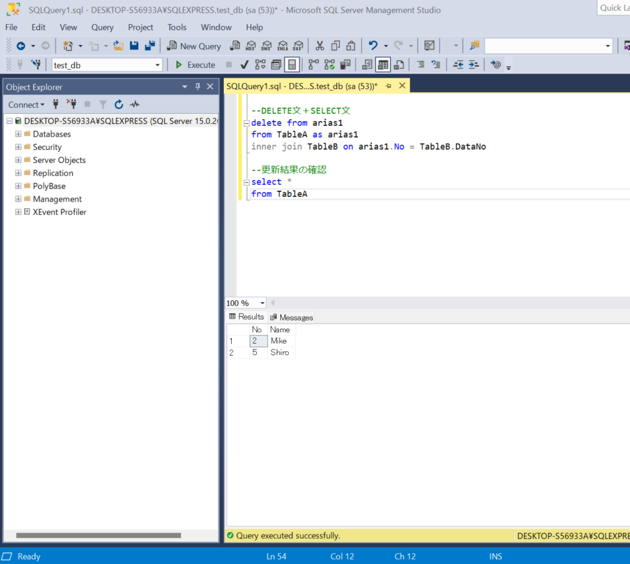The image size is (630, 564).
Task: Expand the Databases tree node
Action: [19, 134]
